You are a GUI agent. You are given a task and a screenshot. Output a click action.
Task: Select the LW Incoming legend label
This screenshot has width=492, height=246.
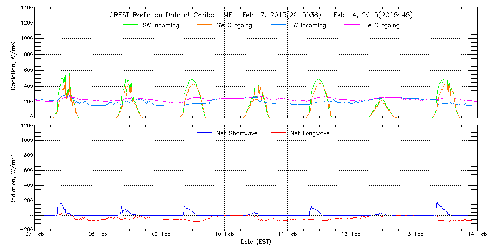pos(308,25)
